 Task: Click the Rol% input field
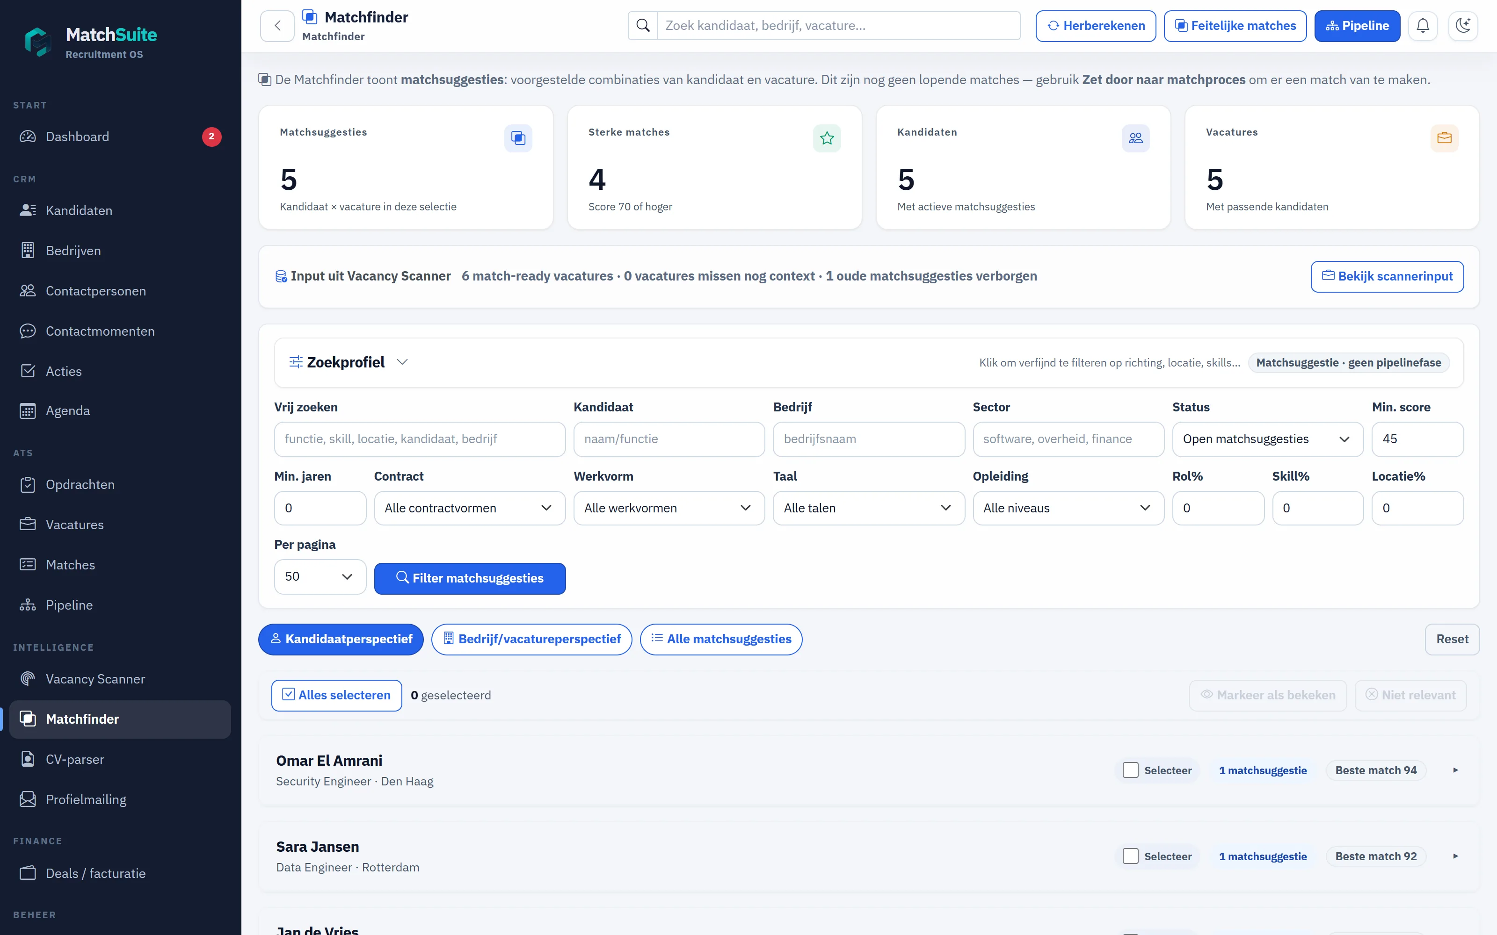(1218, 508)
